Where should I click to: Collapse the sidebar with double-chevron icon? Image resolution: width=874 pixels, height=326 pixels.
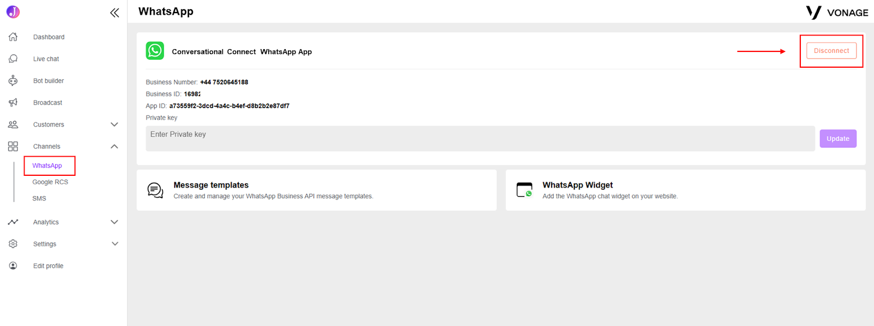114,13
